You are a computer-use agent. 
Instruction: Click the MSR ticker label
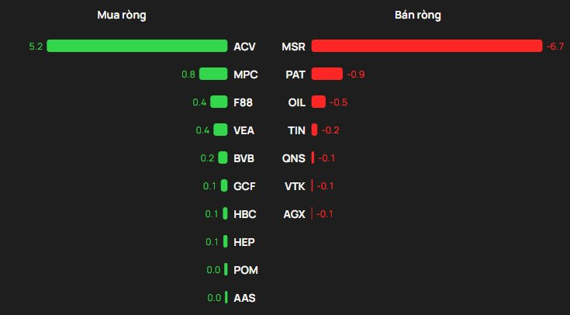294,47
